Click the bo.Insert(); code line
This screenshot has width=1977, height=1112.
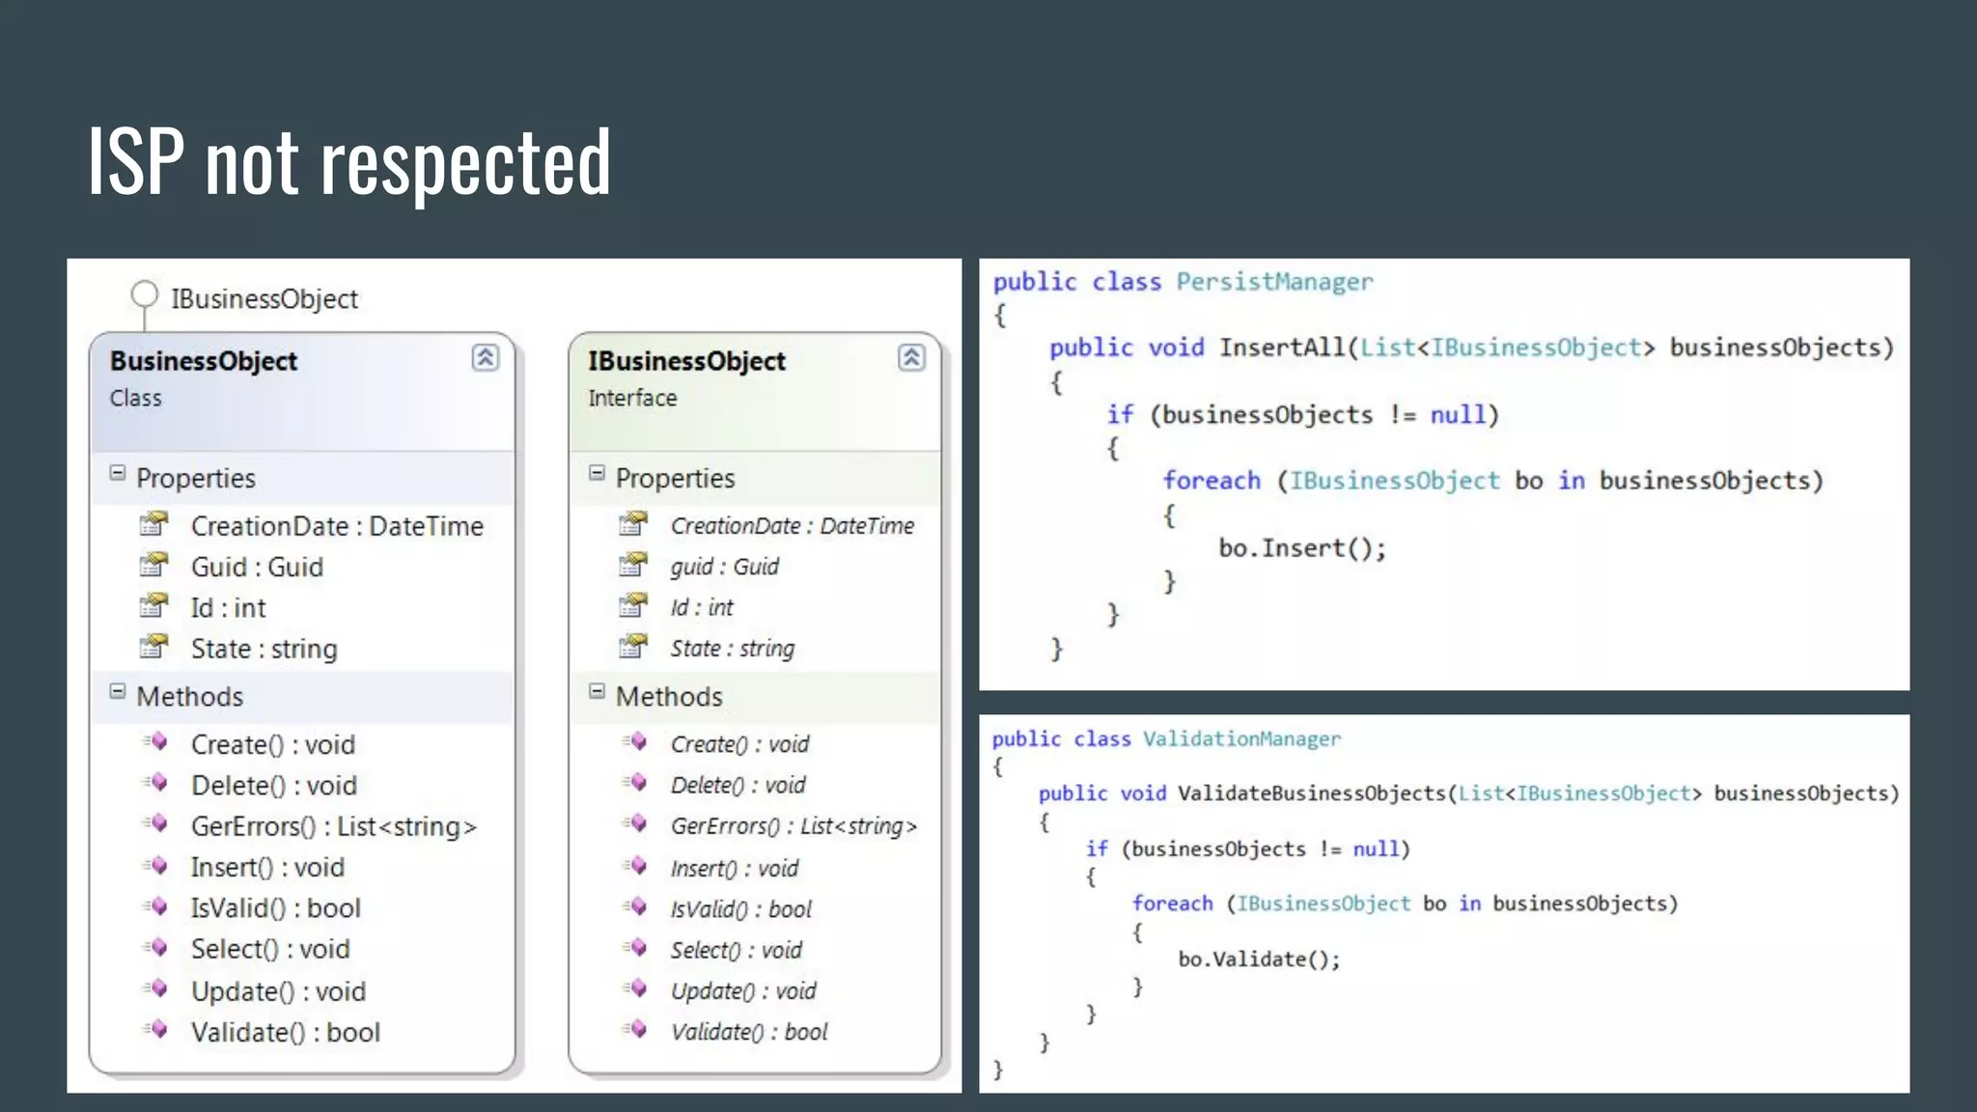click(x=1301, y=548)
